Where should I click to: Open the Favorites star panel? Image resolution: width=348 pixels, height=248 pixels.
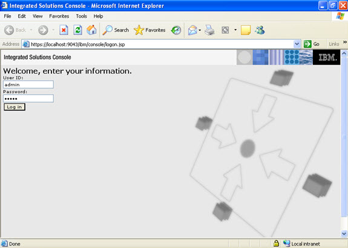click(149, 30)
